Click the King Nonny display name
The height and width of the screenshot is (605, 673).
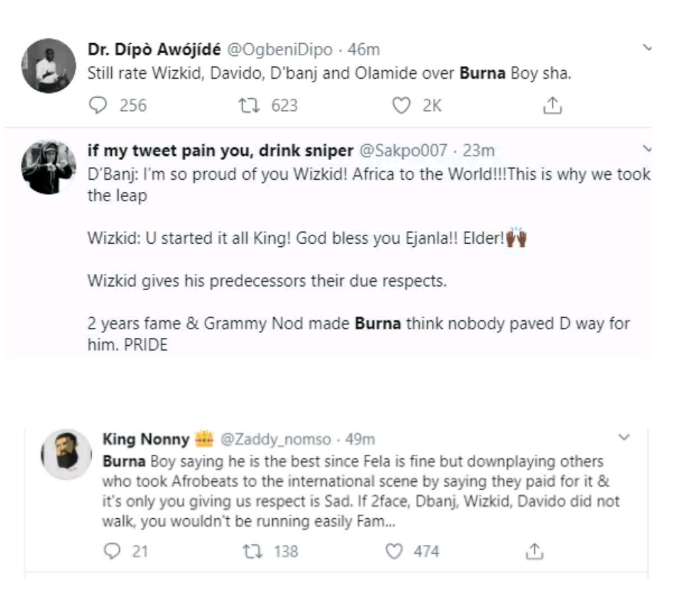click(x=144, y=439)
